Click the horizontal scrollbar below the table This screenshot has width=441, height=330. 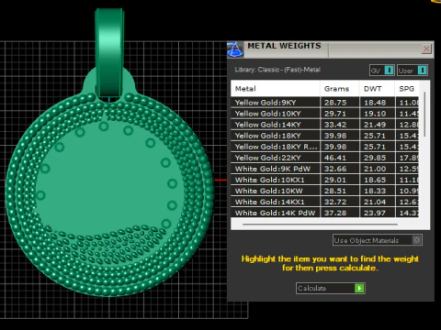[x=320, y=225]
